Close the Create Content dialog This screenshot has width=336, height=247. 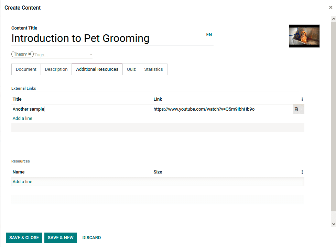(330, 8)
